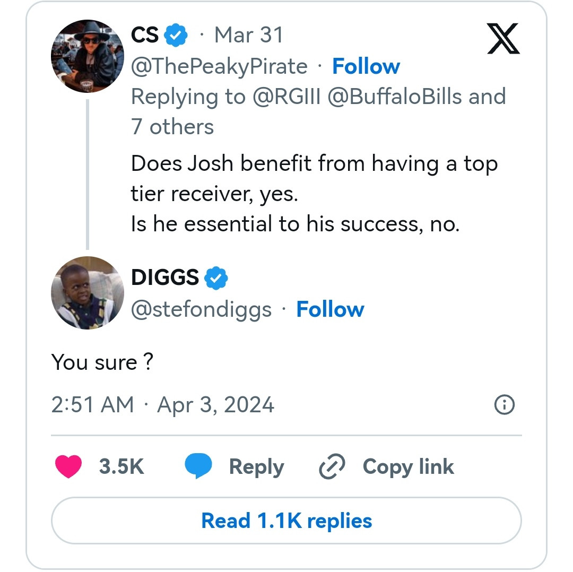Click the verified badge next to DIGGS
Screen dimensions: 573x572
pyautogui.click(x=216, y=278)
